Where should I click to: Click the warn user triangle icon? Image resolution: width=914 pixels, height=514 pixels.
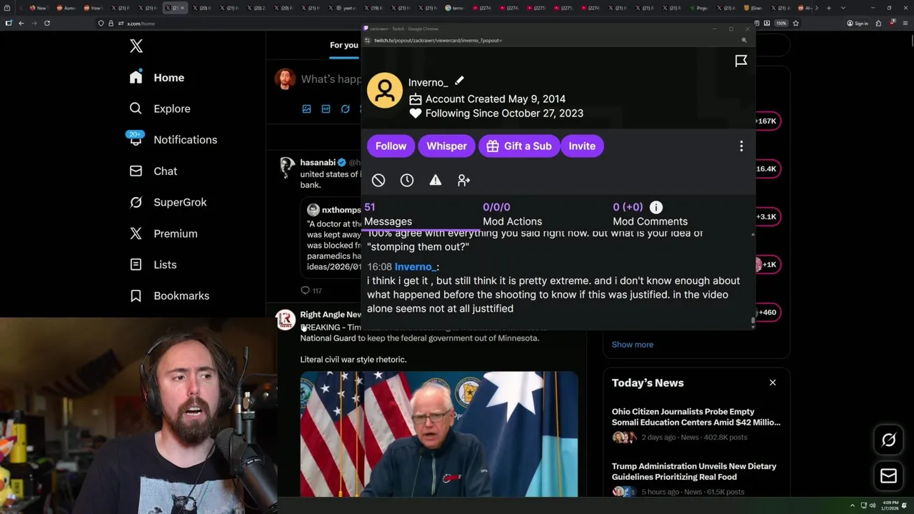(x=436, y=181)
